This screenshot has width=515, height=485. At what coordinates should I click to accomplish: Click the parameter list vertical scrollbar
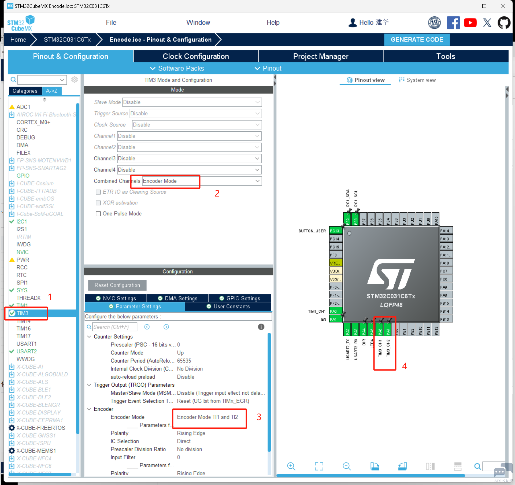(x=269, y=393)
